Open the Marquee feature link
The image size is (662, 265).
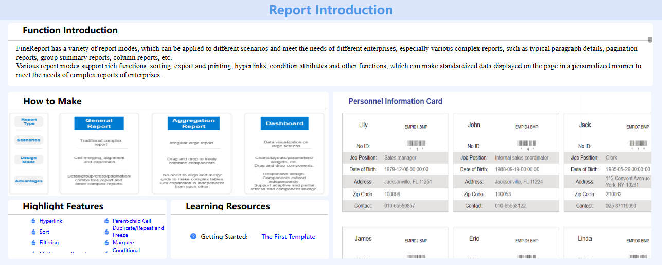(x=123, y=243)
